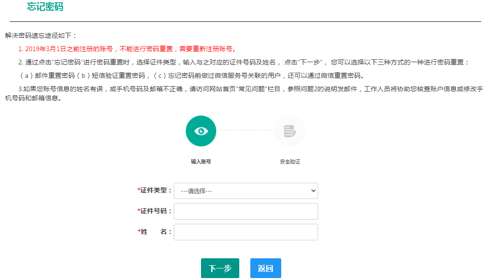Click the 解决密码遗忘途径如下 text
The width and height of the screenshot is (503, 279).
tap(41, 35)
